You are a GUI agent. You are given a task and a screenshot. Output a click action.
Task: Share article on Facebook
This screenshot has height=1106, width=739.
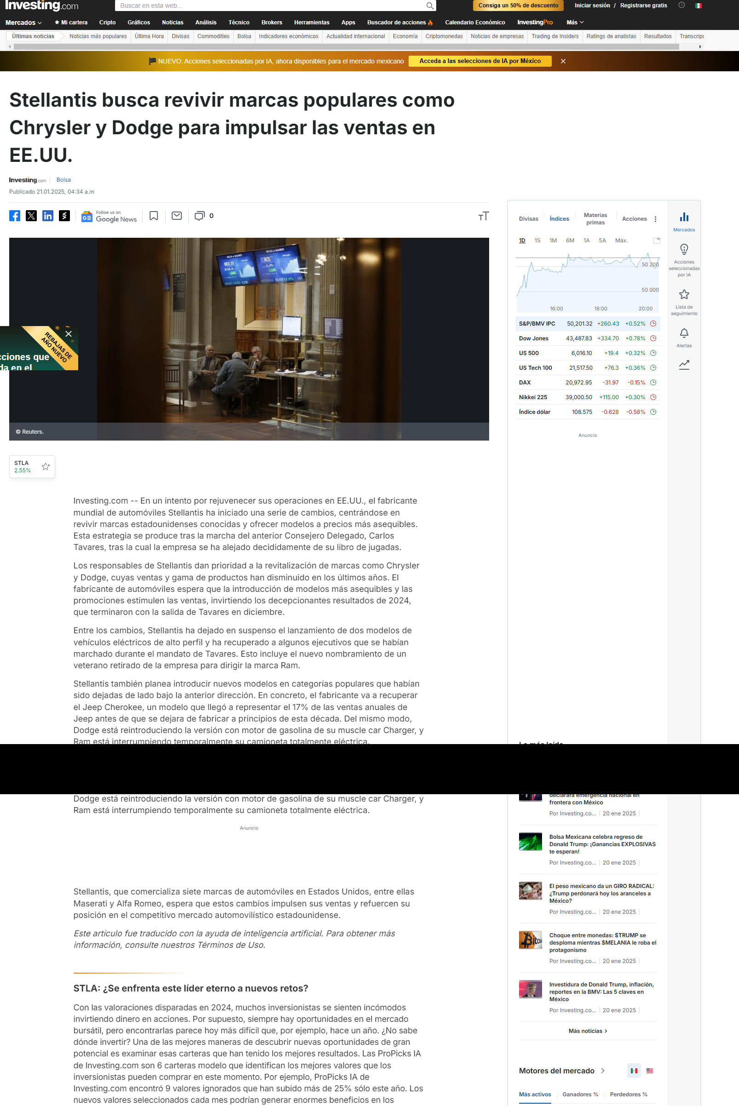(15, 216)
